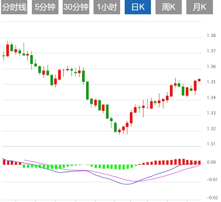Viewport: 221px width, 202px height.
Task: Click the 1.31 price axis label
Action: coord(211,144)
